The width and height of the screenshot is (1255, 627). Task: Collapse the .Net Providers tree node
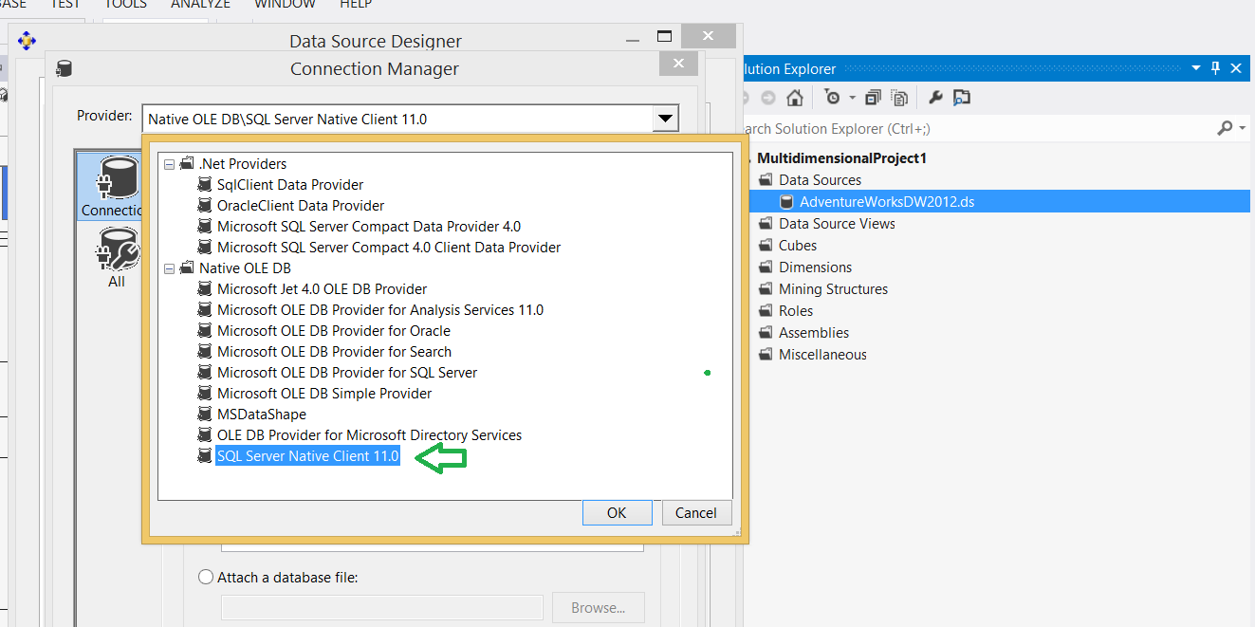tap(169, 164)
